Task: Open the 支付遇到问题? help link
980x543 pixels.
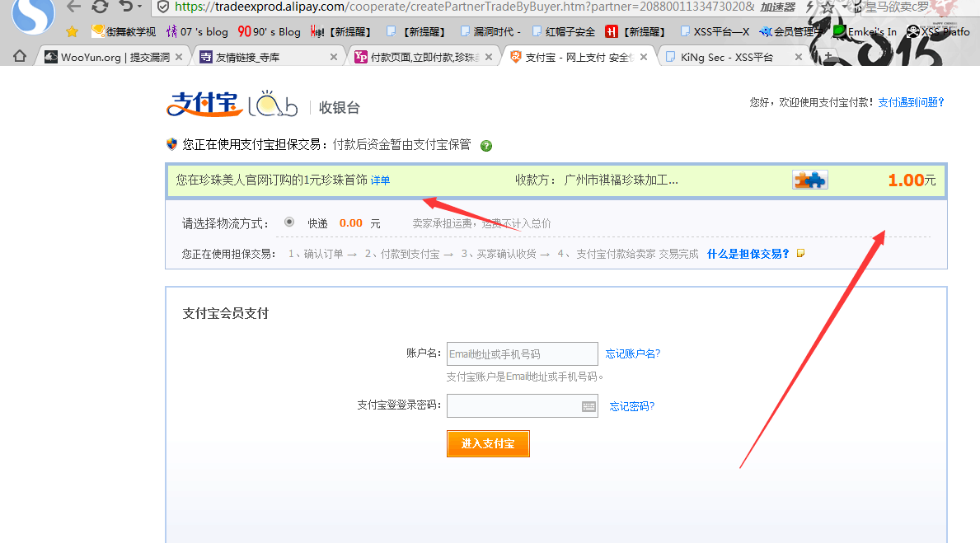Action: [x=911, y=102]
